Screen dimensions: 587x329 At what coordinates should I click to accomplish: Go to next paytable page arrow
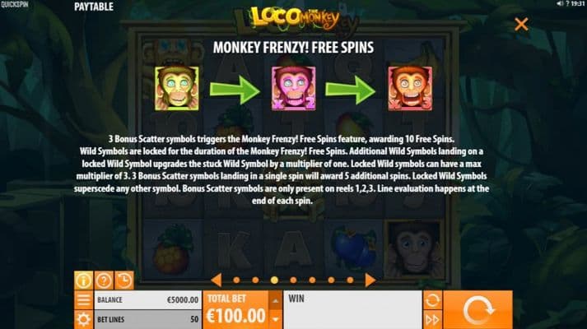(370, 280)
